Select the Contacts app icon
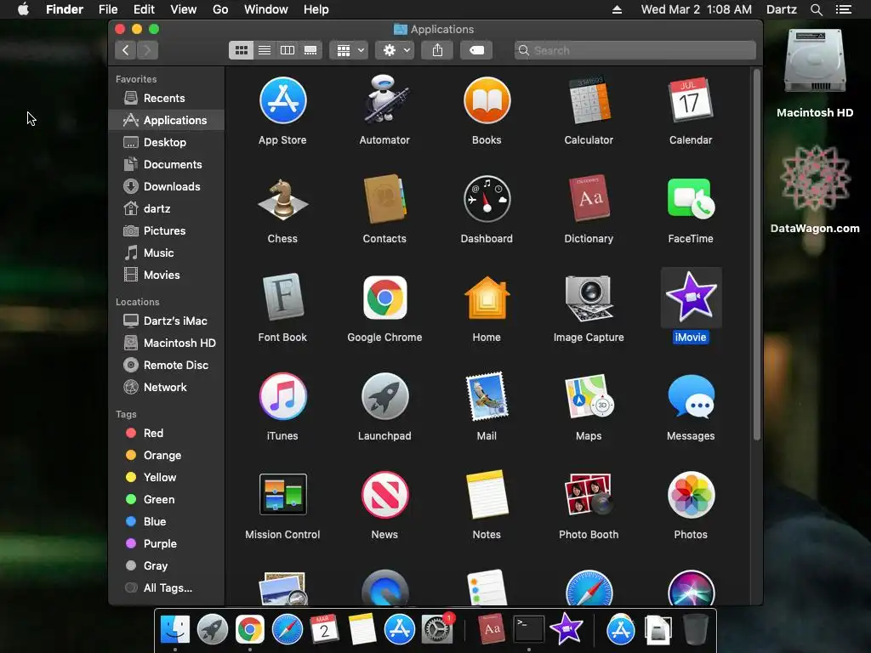 pyautogui.click(x=384, y=199)
